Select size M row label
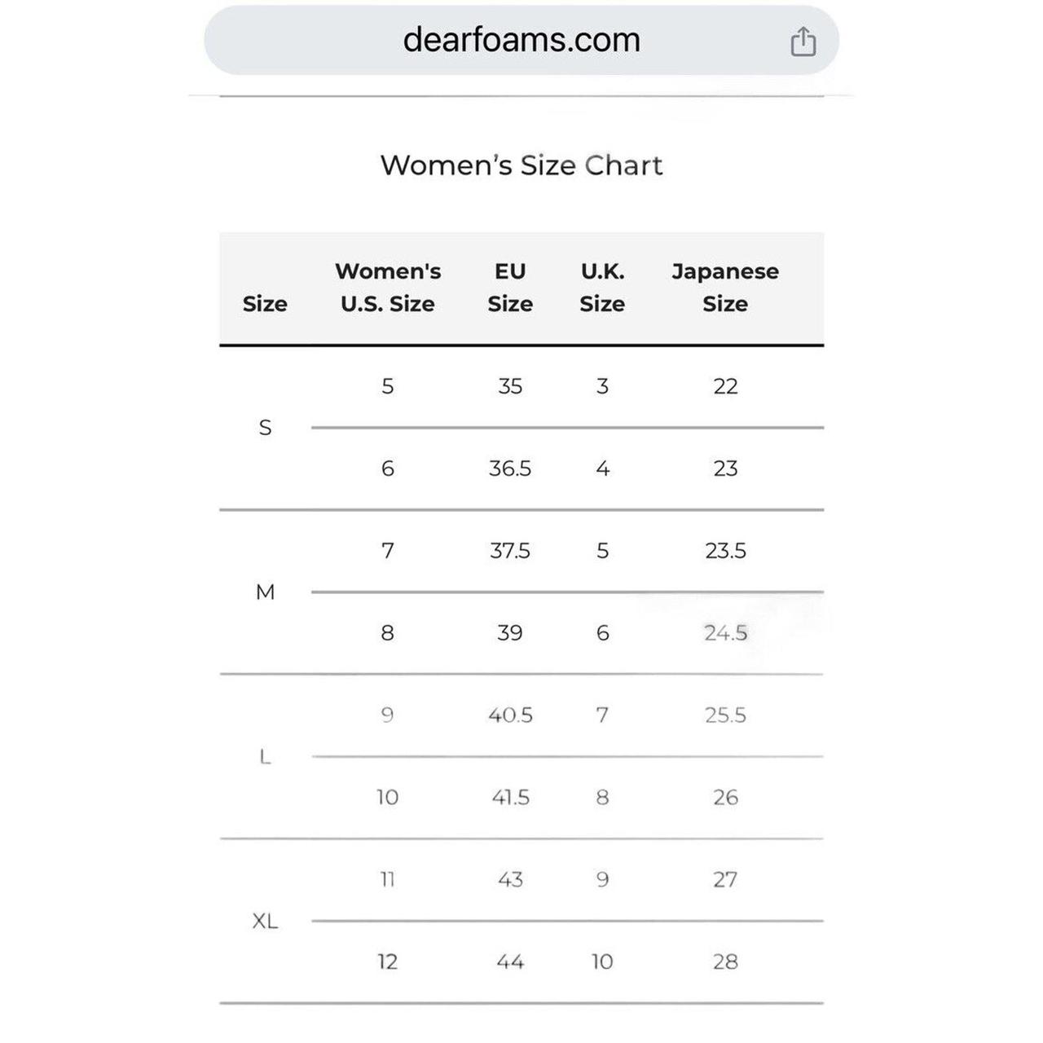The width and height of the screenshot is (1043, 1043). coord(265,591)
